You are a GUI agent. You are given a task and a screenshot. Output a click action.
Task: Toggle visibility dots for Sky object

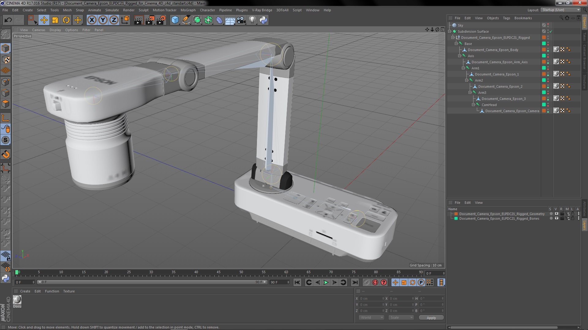[x=548, y=25]
